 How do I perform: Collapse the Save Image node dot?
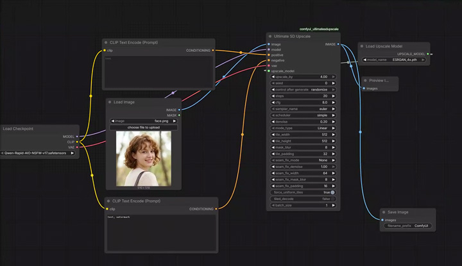tap(384, 212)
